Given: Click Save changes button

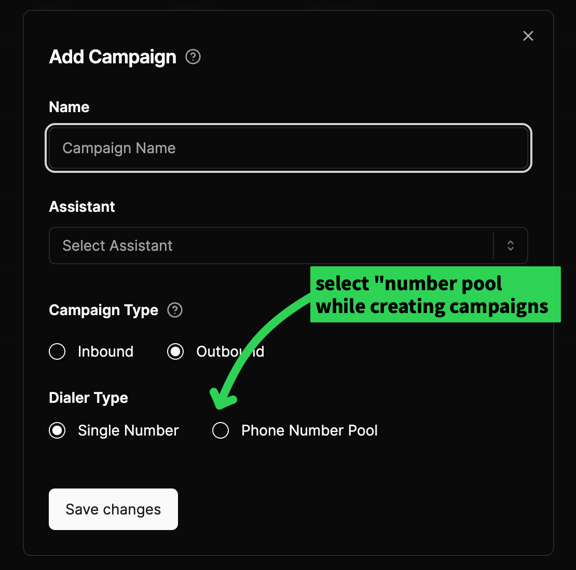Looking at the screenshot, I should 113,509.
